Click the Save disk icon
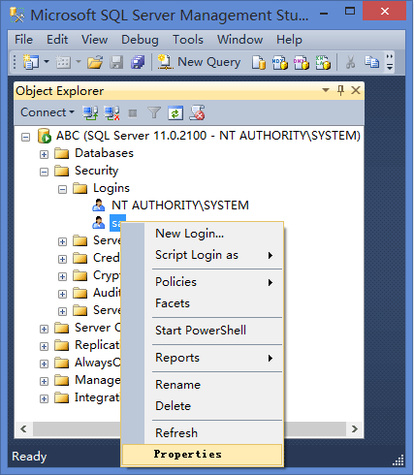The image size is (414, 475). coord(116,62)
